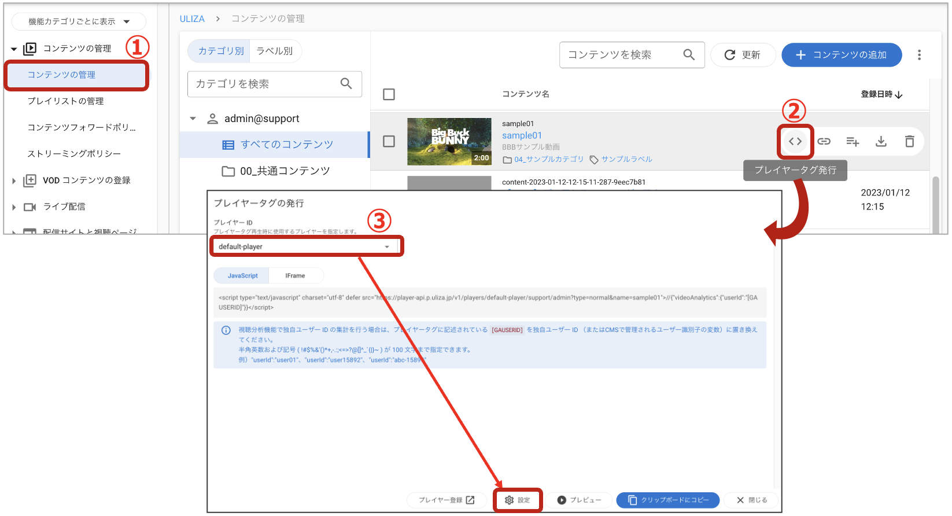Click the 設定 gear button

(x=518, y=500)
